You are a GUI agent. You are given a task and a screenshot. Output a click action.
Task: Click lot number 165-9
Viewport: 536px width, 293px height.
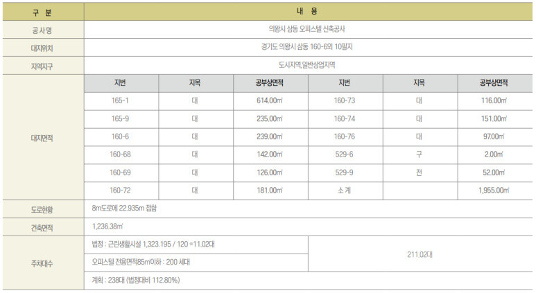120,119
